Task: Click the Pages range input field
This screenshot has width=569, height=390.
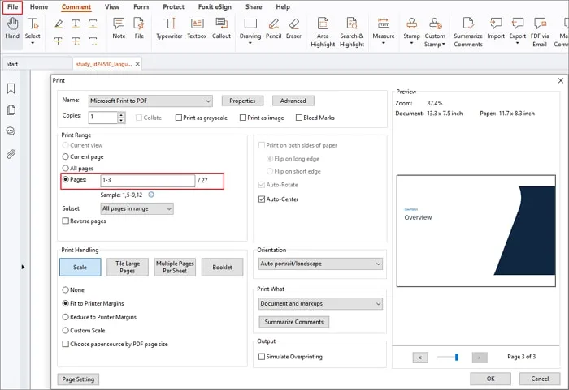Action: (147, 180)
